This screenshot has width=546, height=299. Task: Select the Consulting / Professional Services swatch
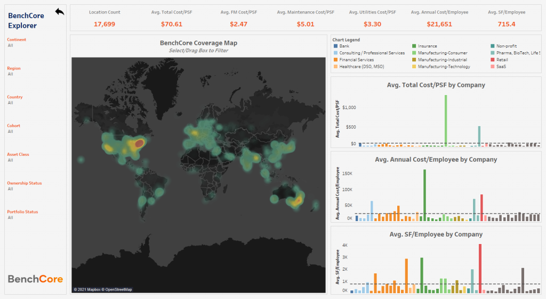coord(336,53)
